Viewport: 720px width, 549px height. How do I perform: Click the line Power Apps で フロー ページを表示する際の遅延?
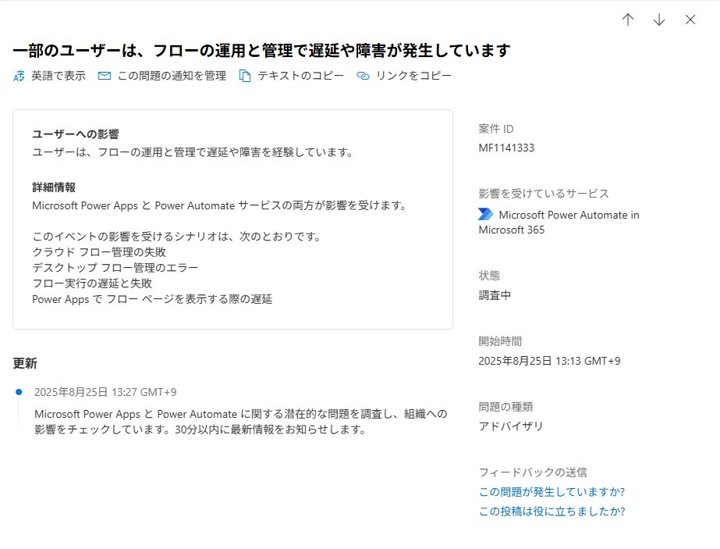pyautogui.click(x=152, y=299)
